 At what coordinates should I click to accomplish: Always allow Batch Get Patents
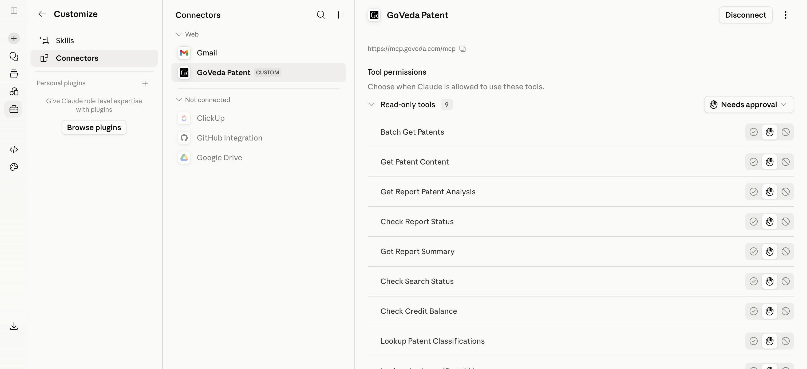[753, 132]
